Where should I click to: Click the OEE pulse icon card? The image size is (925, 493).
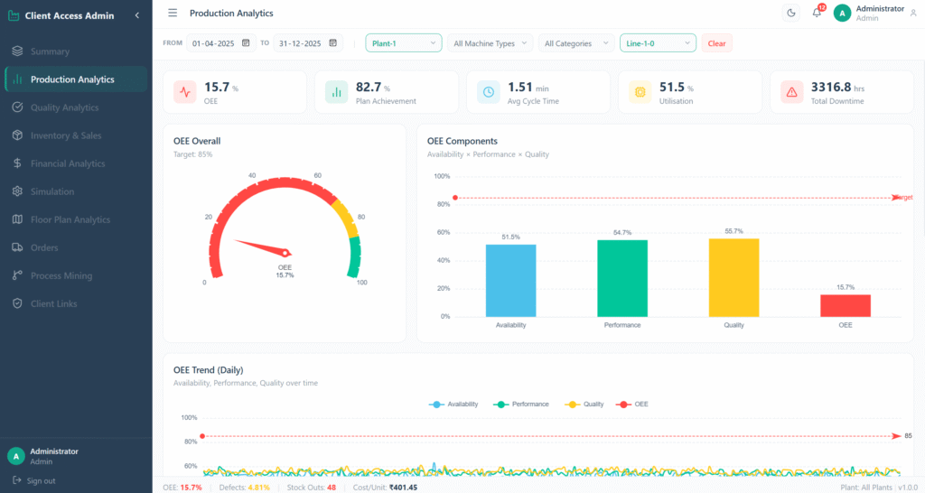point(185,92)
